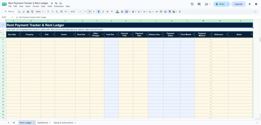Click the Menus search box
Image resolution: width=261 pixels, height=125 pixels.
pos(10,11)
